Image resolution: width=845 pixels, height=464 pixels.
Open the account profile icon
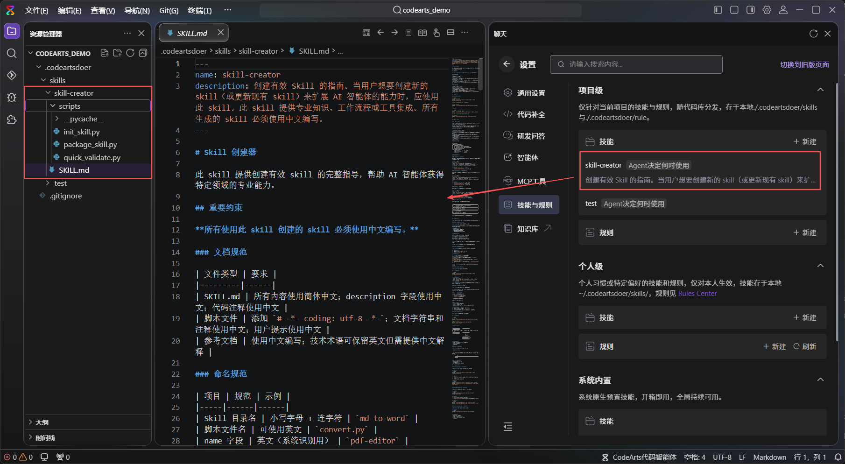783,10
